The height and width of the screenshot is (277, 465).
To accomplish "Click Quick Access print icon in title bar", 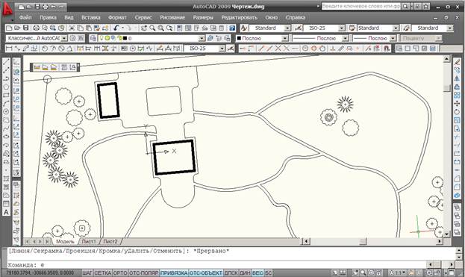I will click(x=45, y=6).
